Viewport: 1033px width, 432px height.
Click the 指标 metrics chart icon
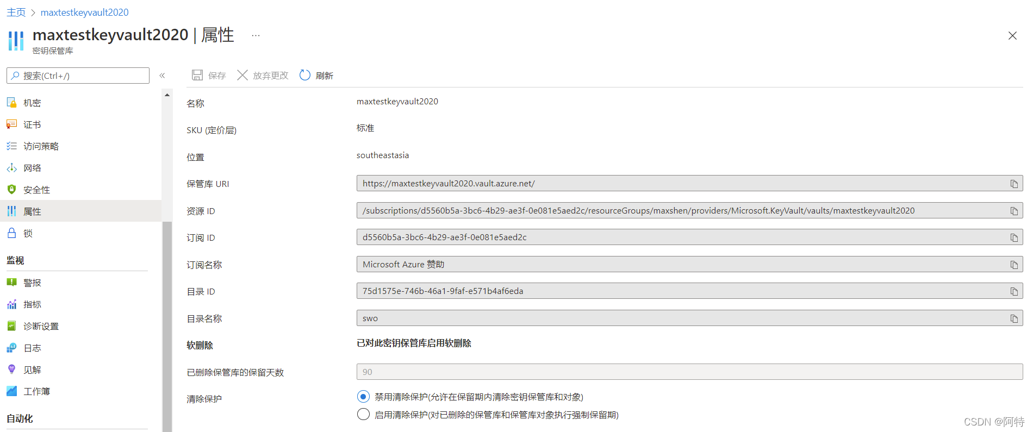11,304
